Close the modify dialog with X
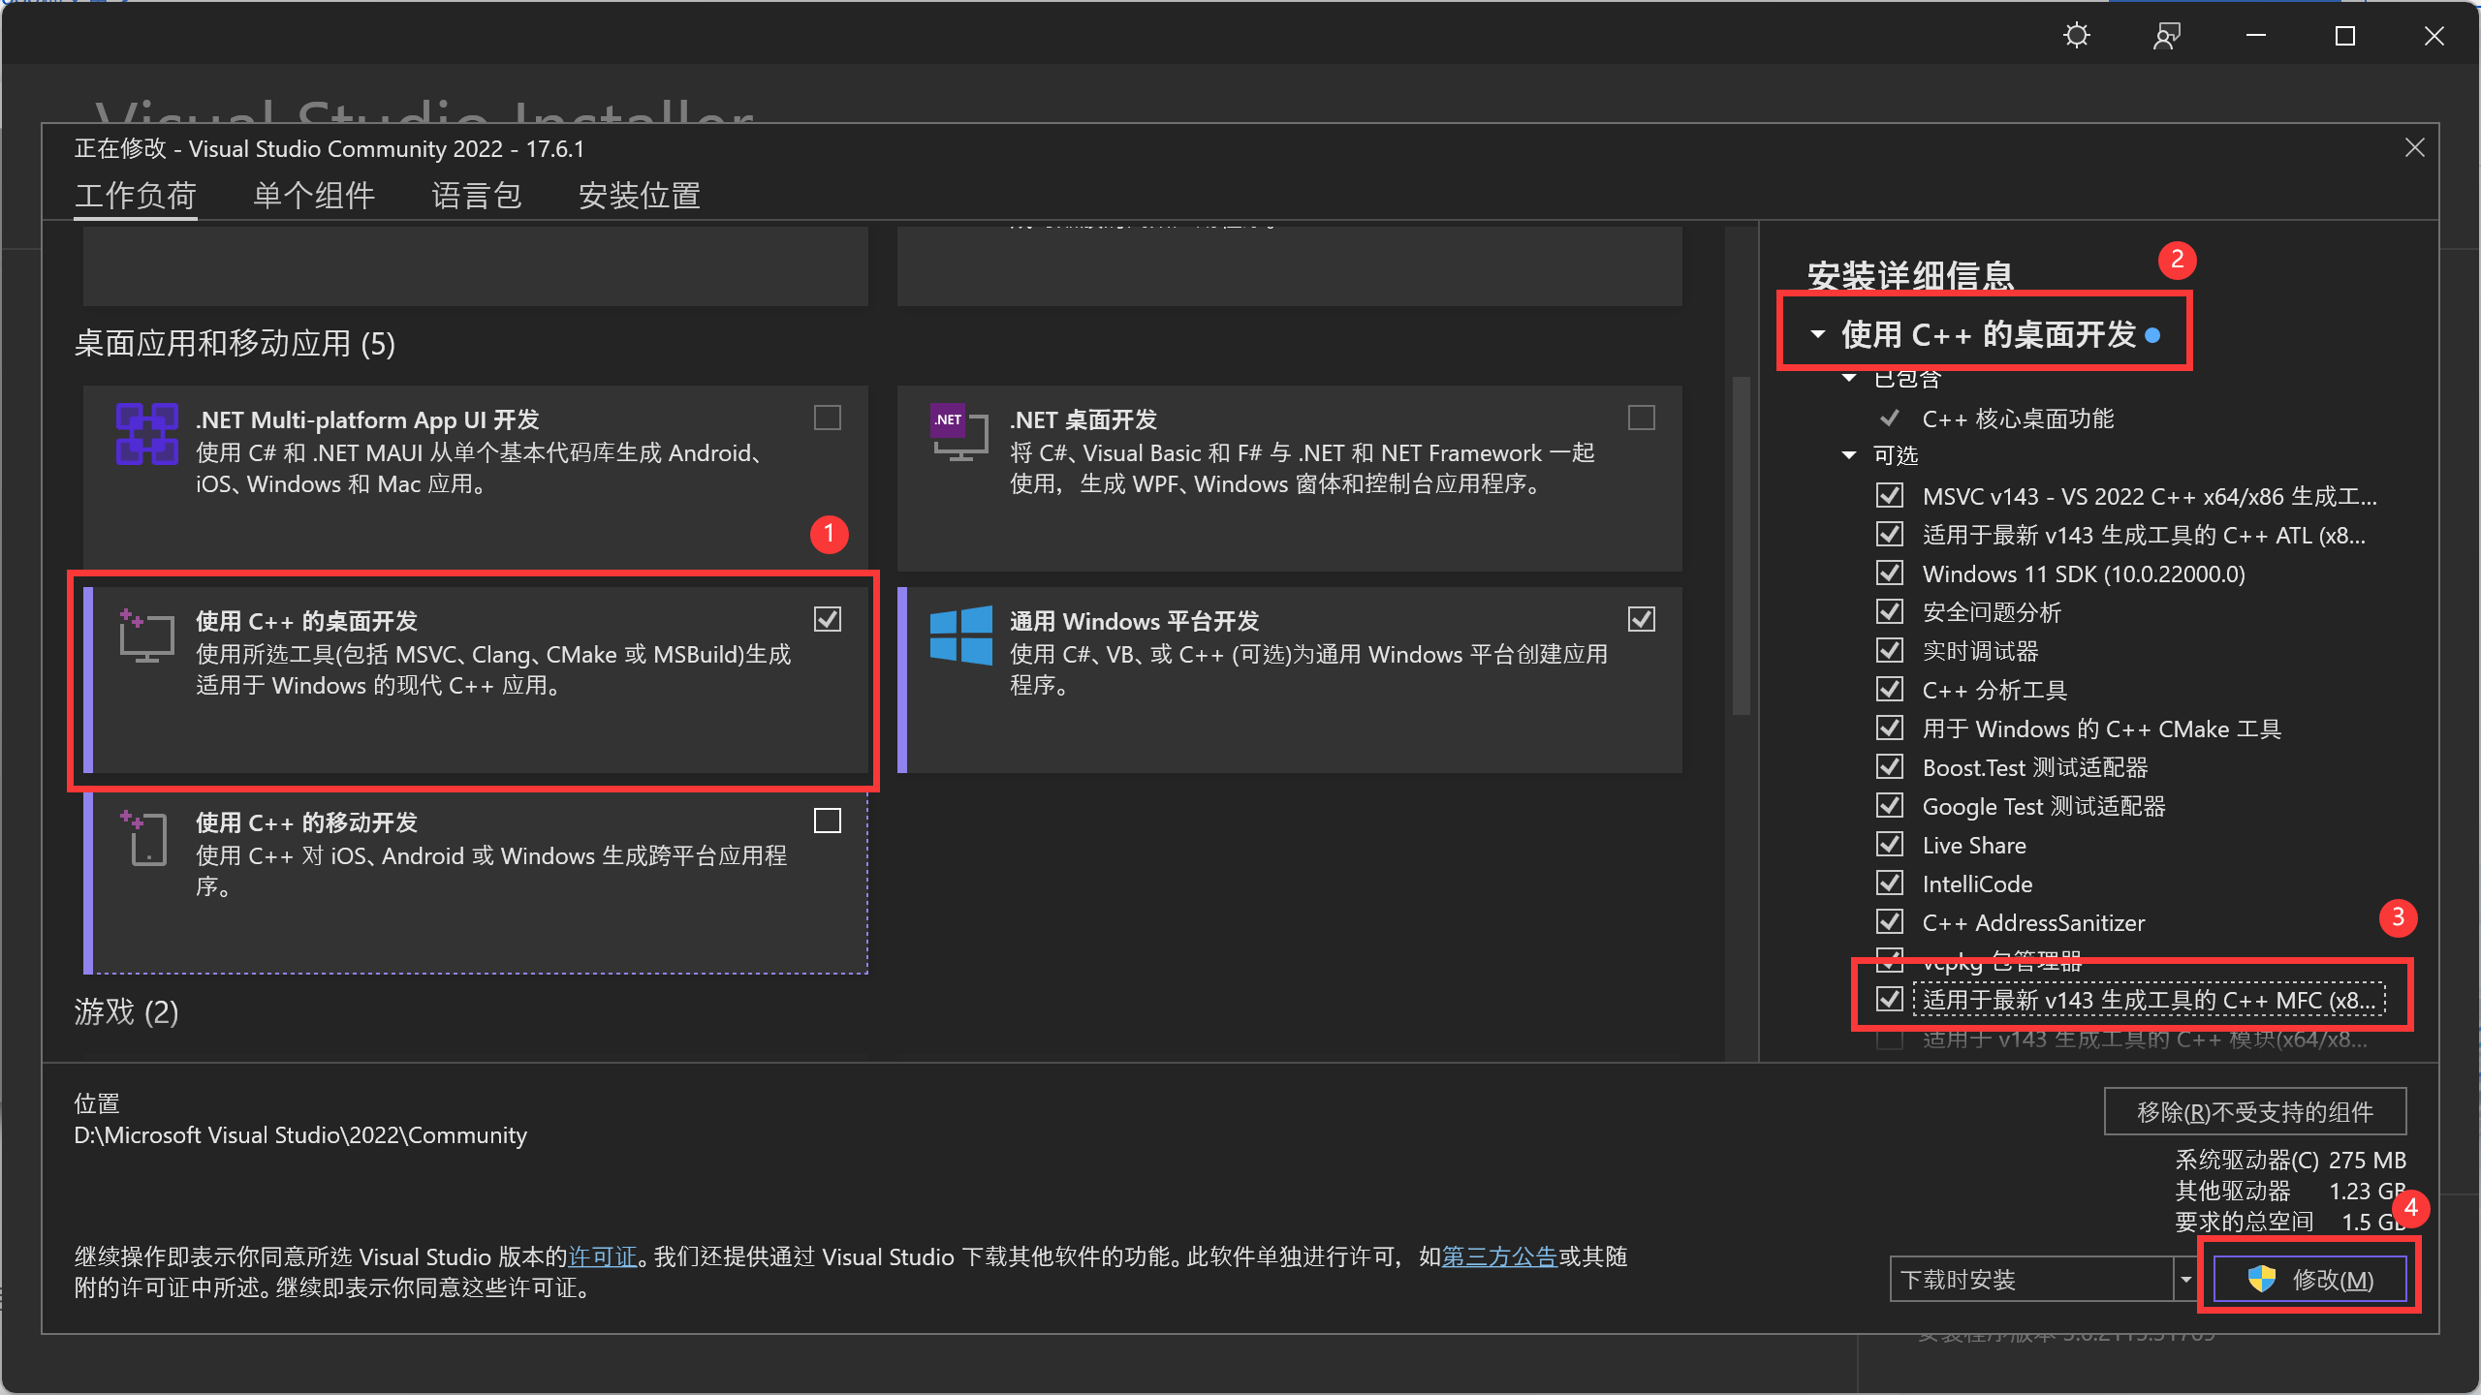This screenshot has width=2481, height=1395. tap(2414, 148)
